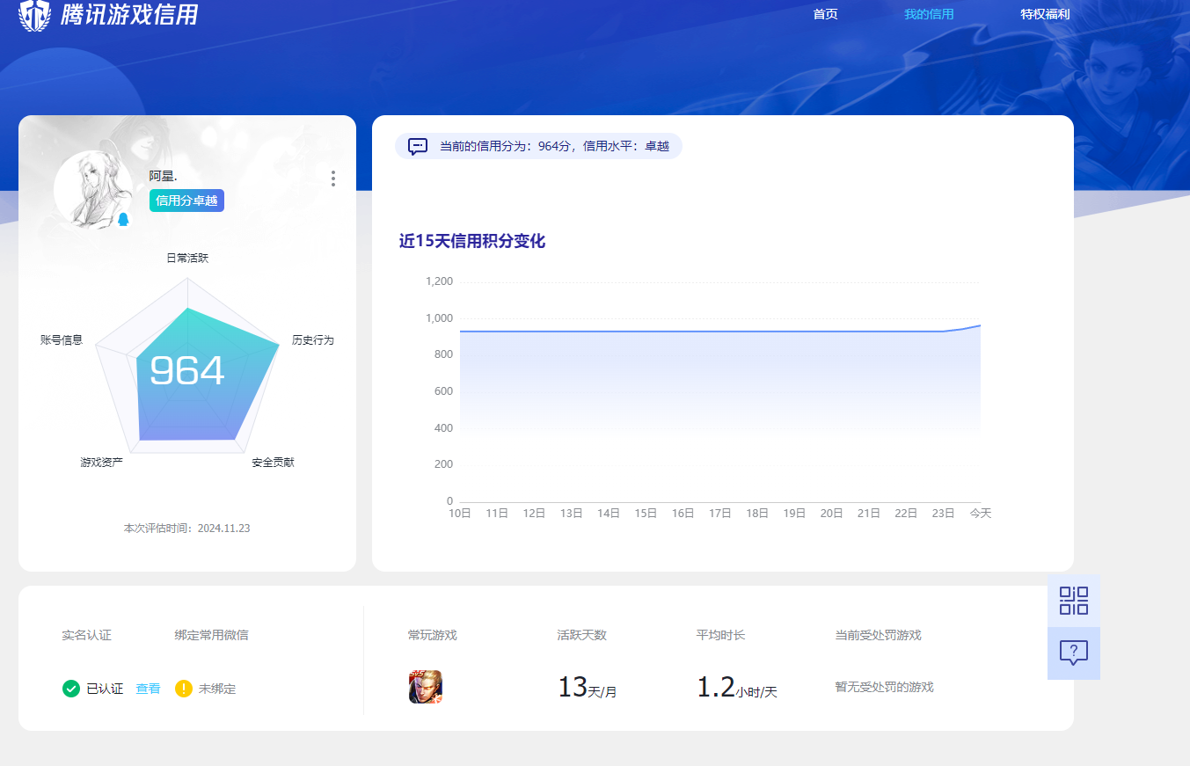Image resolution: width=1190 pixels, height=766 pixels.
Task: Open the 特权福利 tab
Action: click(x=1045, y=14)
